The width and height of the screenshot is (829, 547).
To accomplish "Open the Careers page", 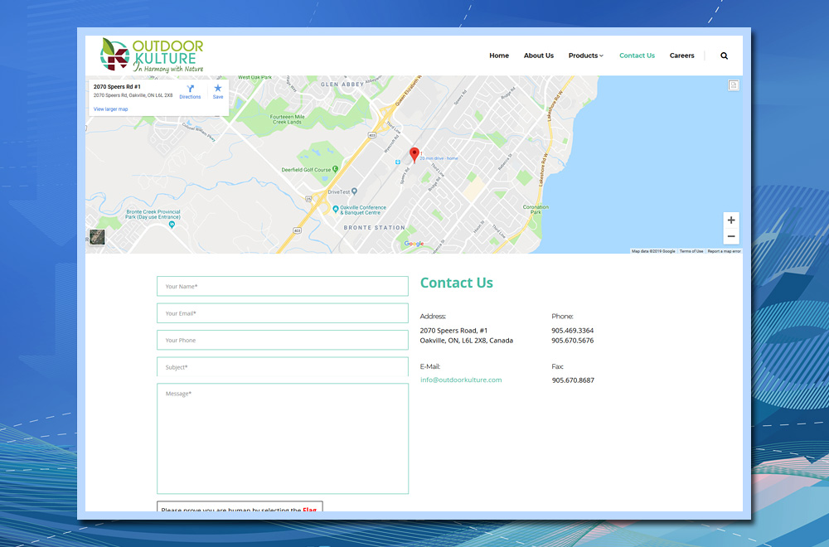I will (x=682, y=56).
